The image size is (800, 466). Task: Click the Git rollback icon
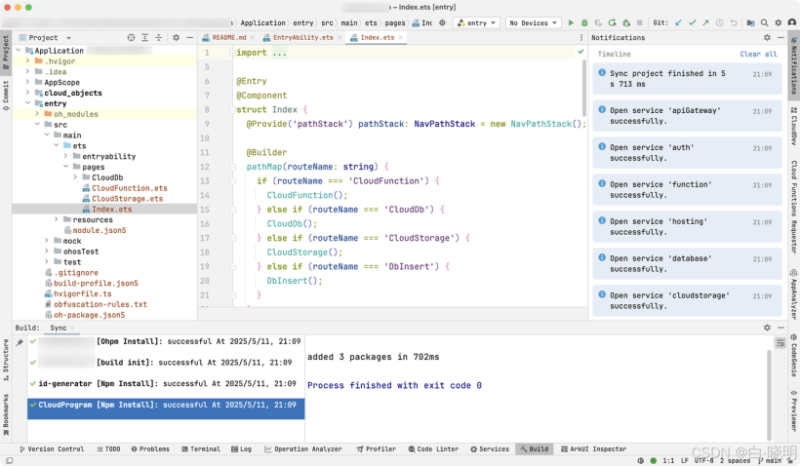(733, 23)
